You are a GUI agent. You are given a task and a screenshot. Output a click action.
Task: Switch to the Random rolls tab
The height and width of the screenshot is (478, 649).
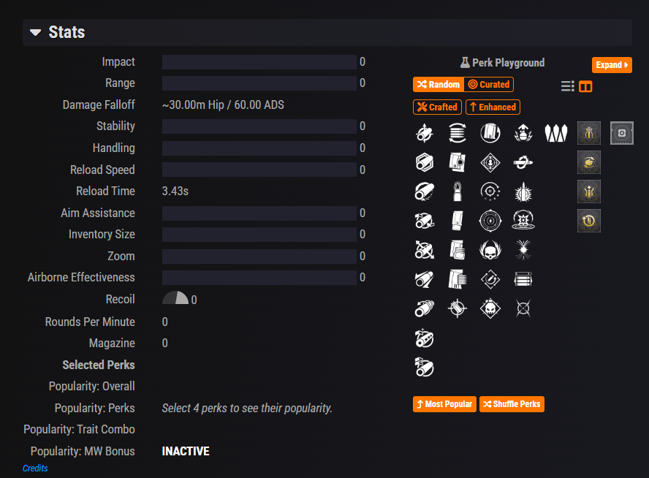click(x=439, y=85)
